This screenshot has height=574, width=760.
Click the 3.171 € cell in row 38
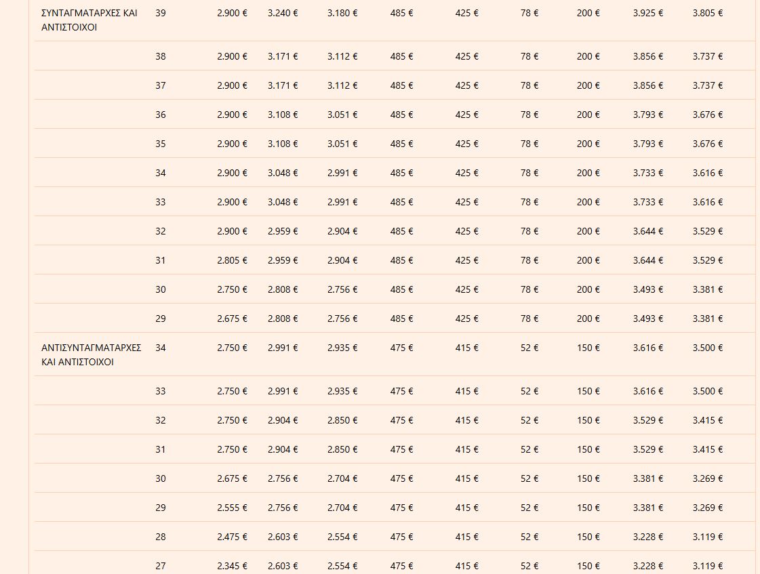[x=283, y=56]
